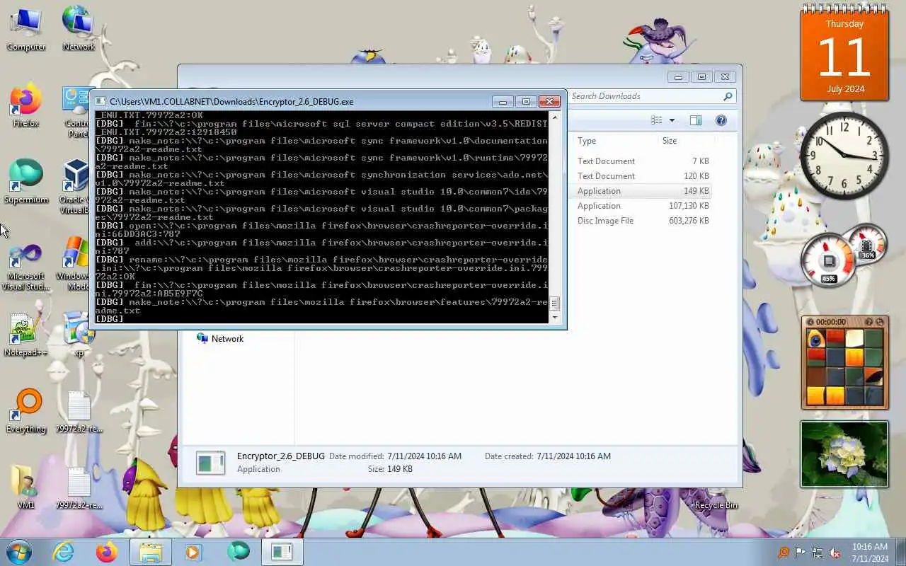The image size is (906, 566).
Task: Click the Thursday 11 calendar gadget
Action: [844, 54]
